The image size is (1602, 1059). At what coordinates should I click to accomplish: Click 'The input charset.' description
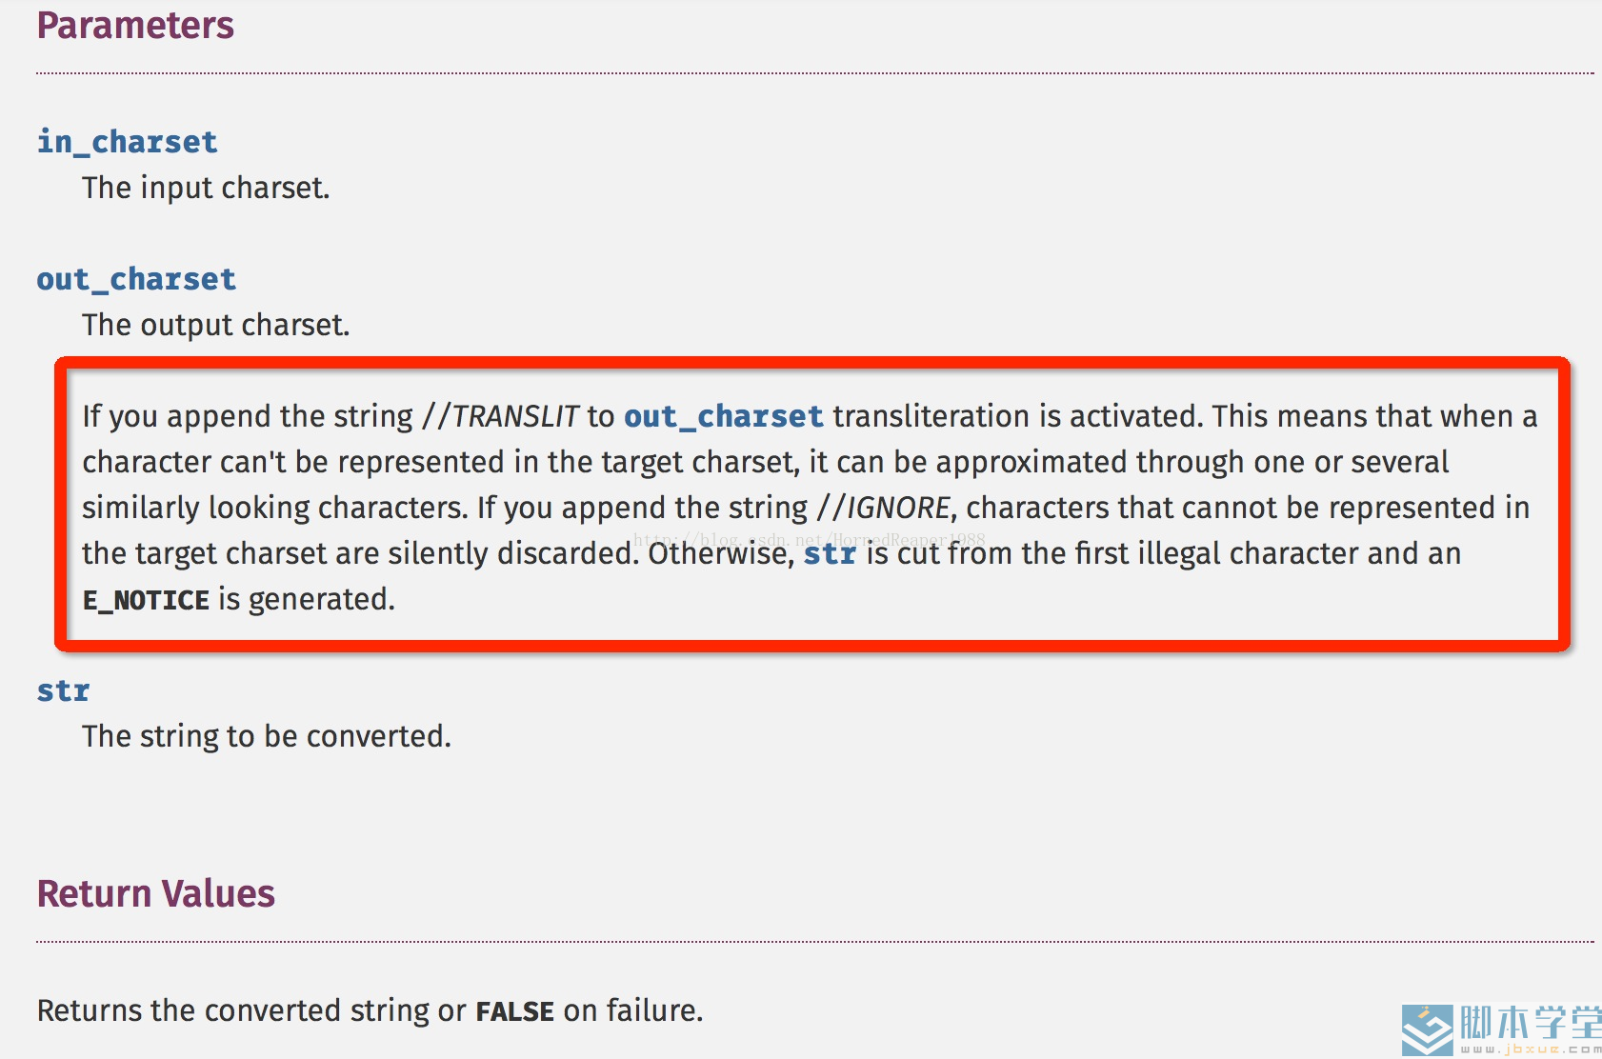click(x=206, y=188)
